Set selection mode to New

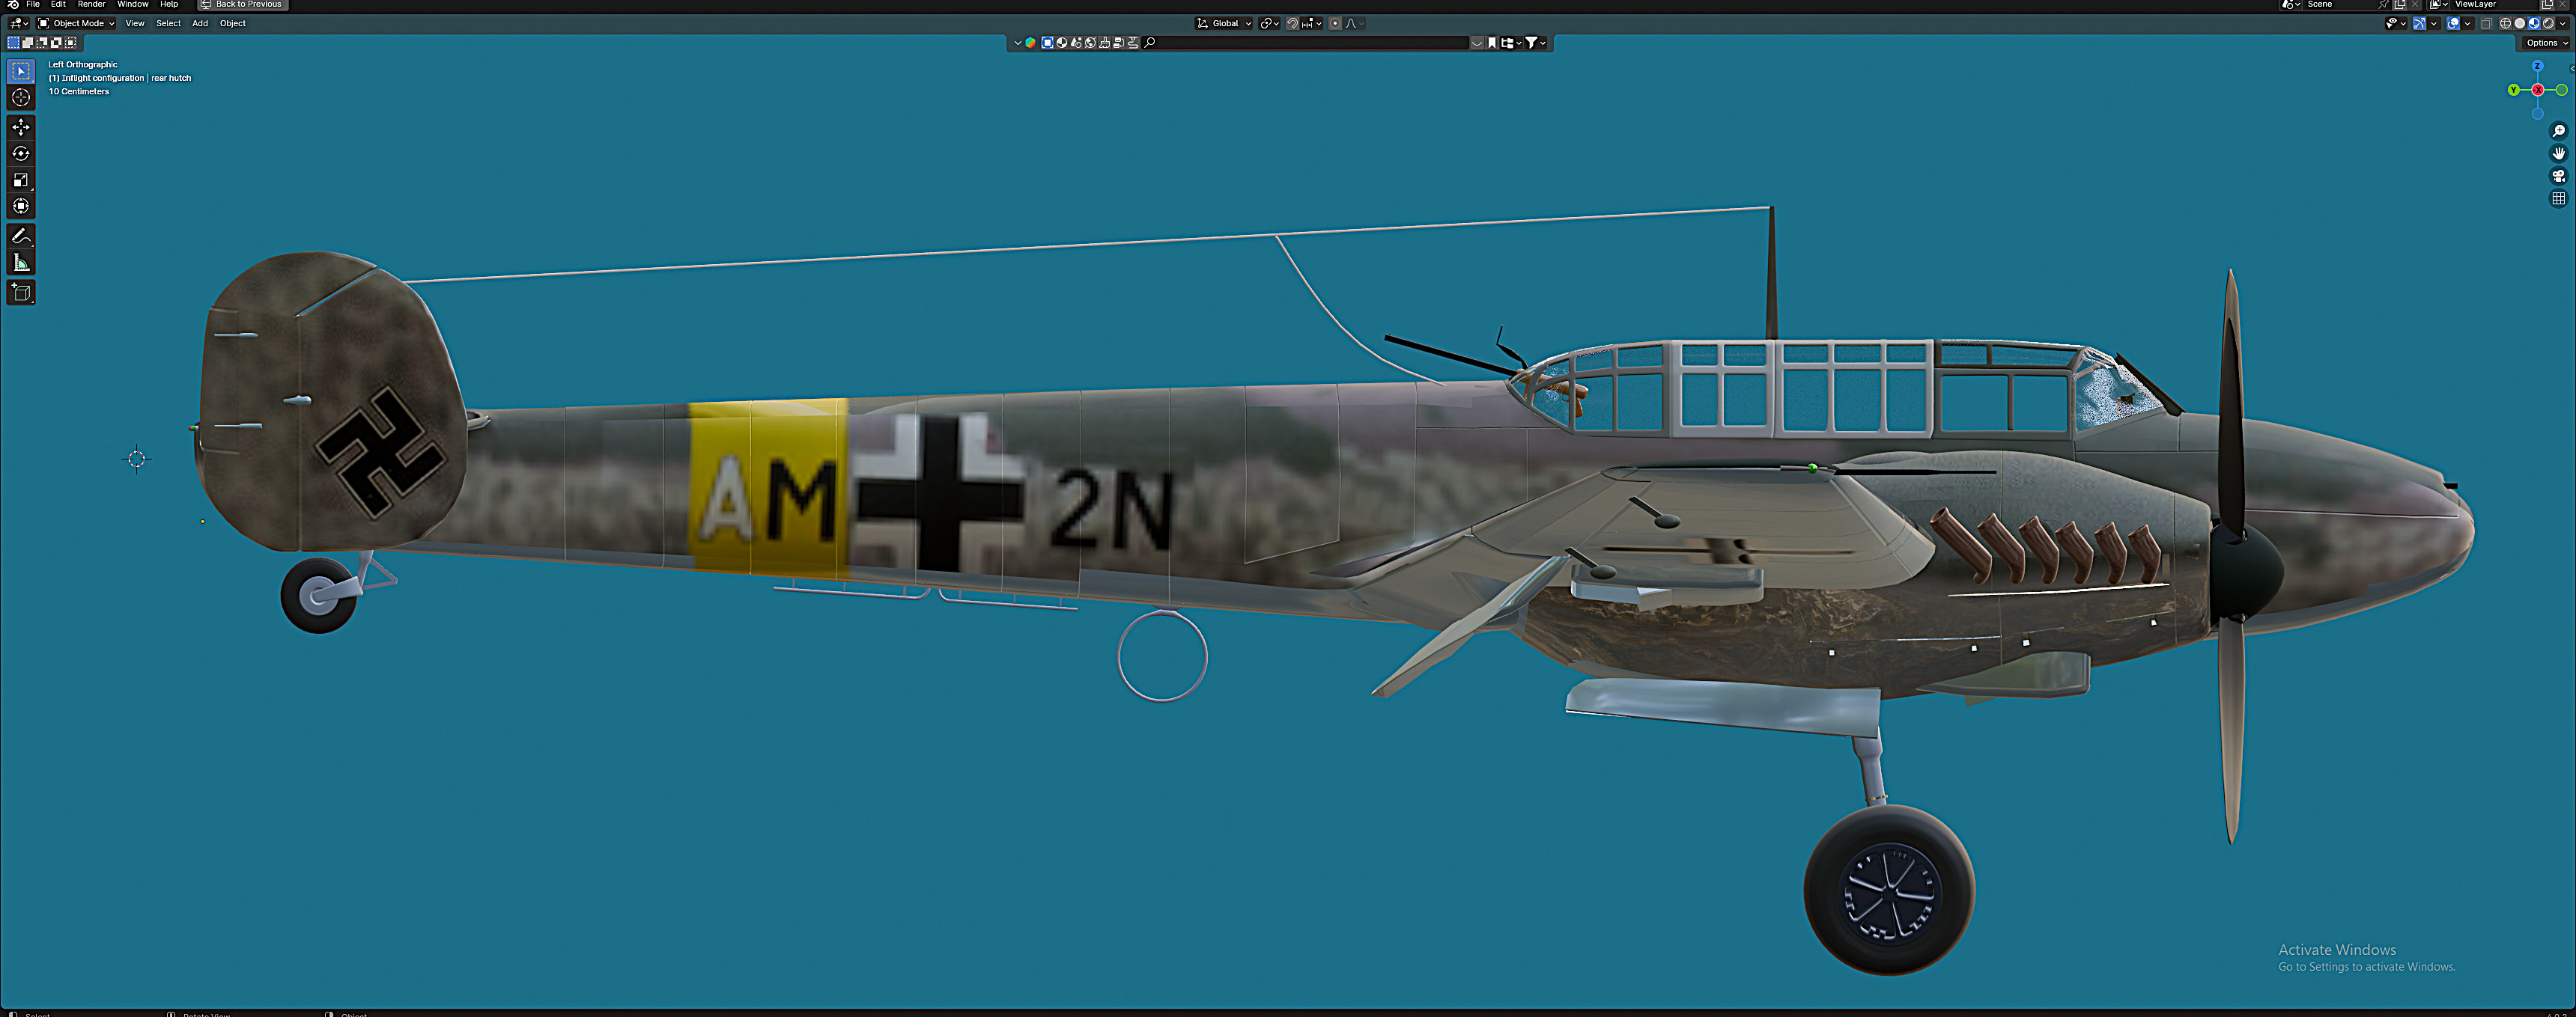click(x=14, y=43)
